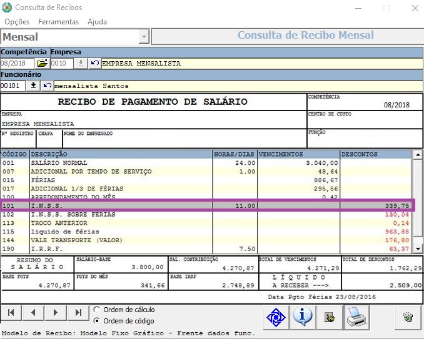This screenshot has height=339, width=424.
Task: Open the competência folder browse icon
Action: point(42,64)
